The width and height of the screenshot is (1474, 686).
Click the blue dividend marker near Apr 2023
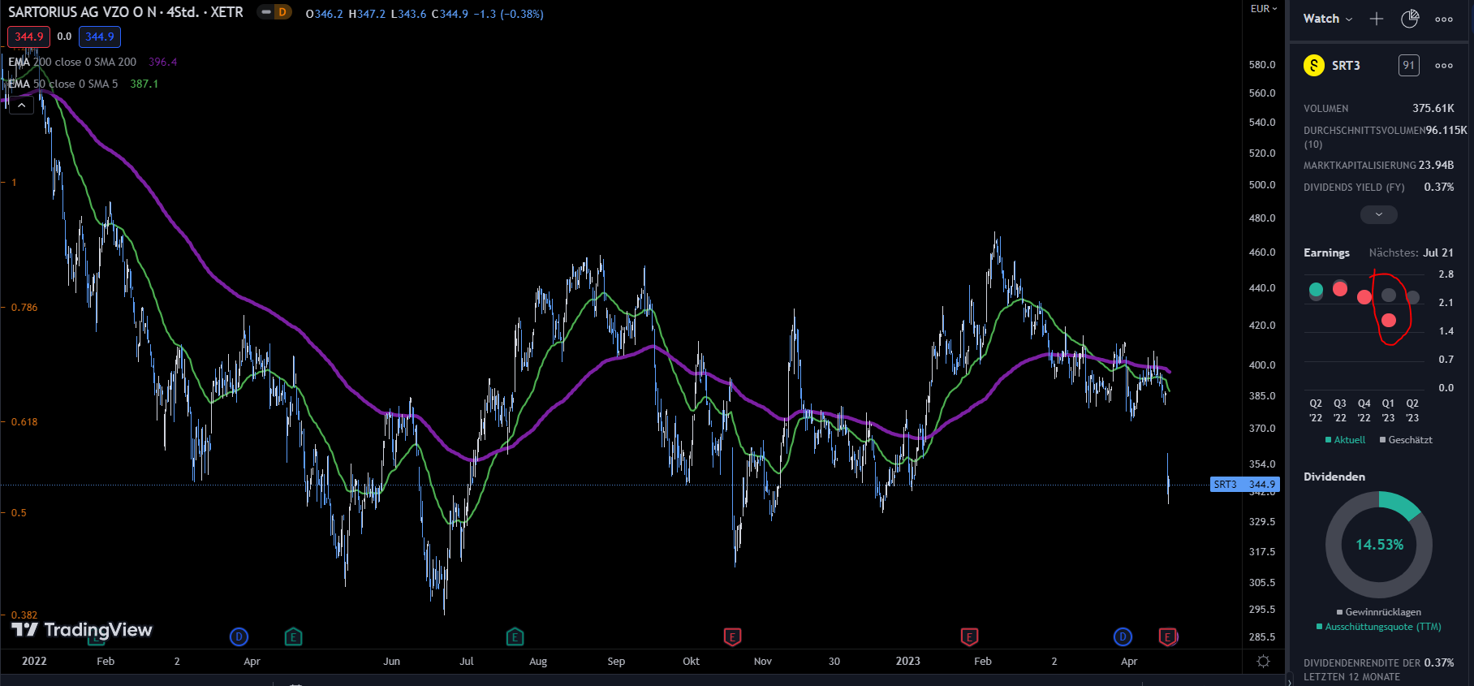pos(1123,637)
